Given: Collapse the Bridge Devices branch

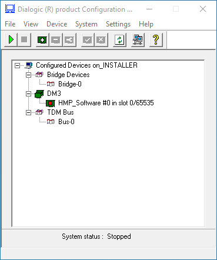Looking at the screenshot, I should click(29, 75).
